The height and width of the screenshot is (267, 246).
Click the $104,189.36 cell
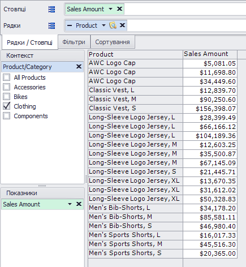coord(210,136)
